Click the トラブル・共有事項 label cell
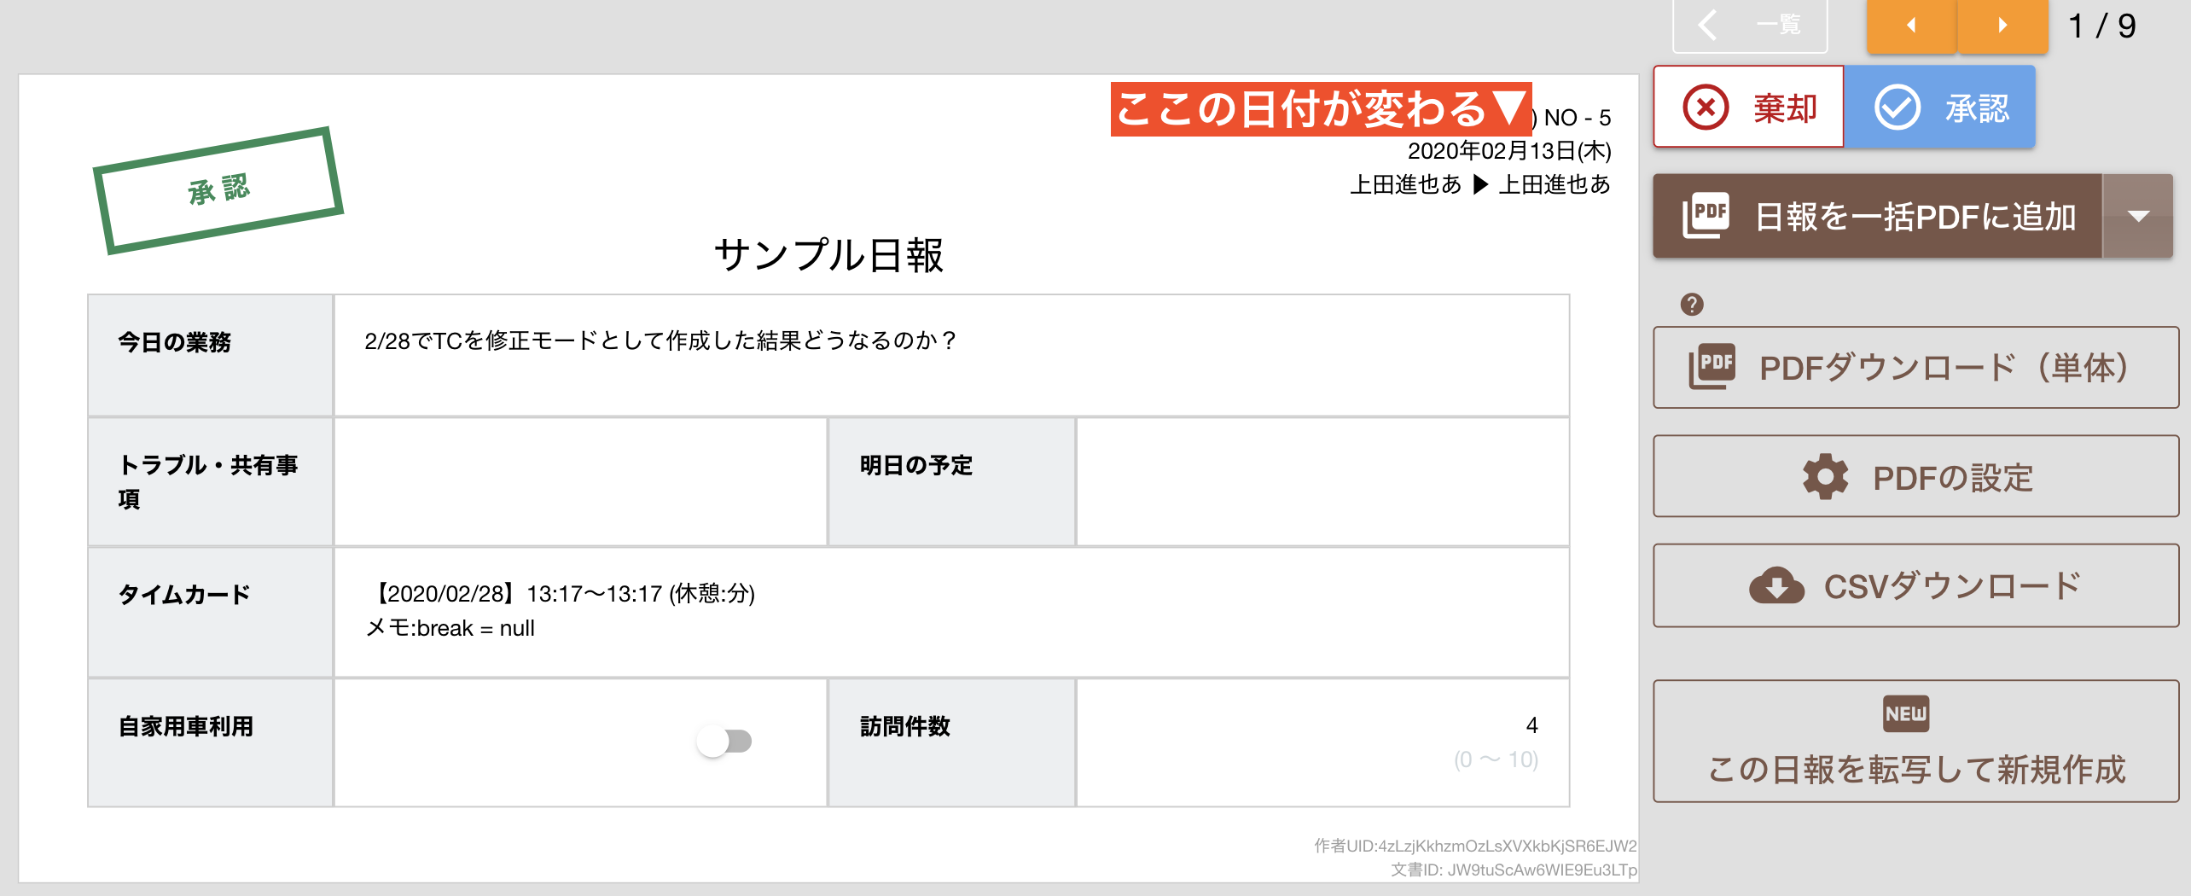This screenshot has width=2191, height=896. point(210,482)
